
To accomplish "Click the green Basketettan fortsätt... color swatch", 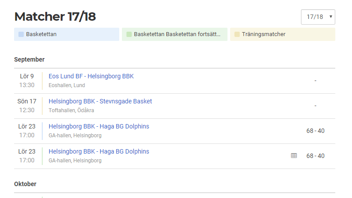I will [129, 34].
